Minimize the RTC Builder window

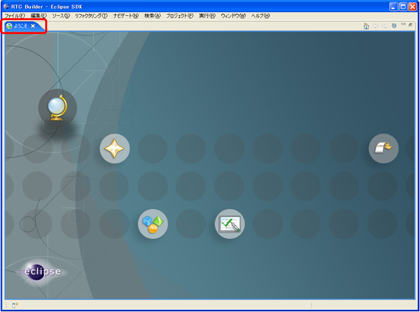click(x=393, y=6)
